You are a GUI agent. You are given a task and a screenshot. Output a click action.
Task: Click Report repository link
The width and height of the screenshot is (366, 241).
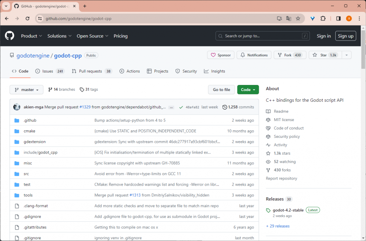[x=282, y=179]
